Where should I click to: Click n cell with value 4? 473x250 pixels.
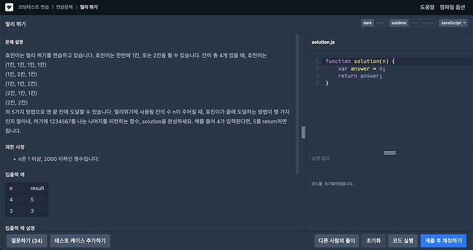point(16,200)
